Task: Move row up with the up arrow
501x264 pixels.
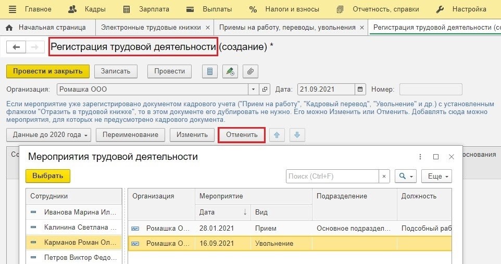Action: click(x=277, y=135)
